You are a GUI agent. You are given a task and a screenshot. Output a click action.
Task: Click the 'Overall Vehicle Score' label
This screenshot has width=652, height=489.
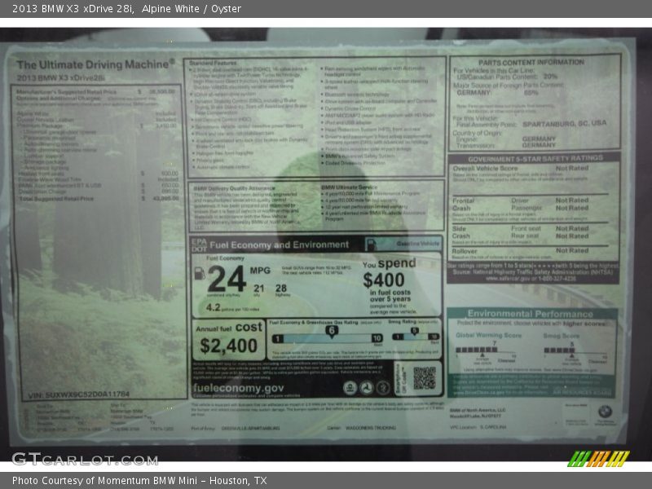pos(485,169)
